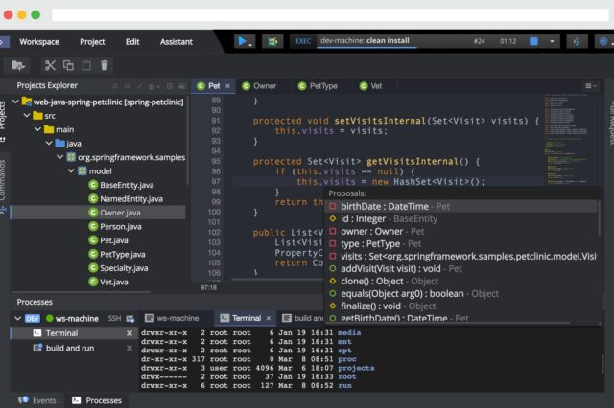This screenshot has height=408, width=614.
Task: Switch to the PetType editor tab
Action: [321, 86]
